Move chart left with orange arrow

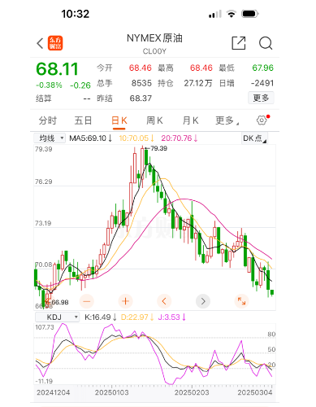[x=164, y=301]
